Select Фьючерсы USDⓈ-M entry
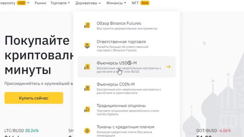Viewport: 244px width, 137px height. (x=127, y=67)
